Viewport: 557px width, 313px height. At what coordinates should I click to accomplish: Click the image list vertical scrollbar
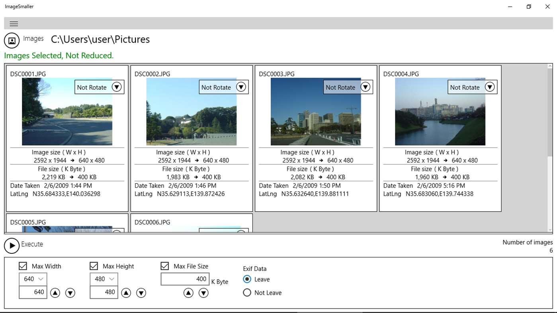(550, 113)
